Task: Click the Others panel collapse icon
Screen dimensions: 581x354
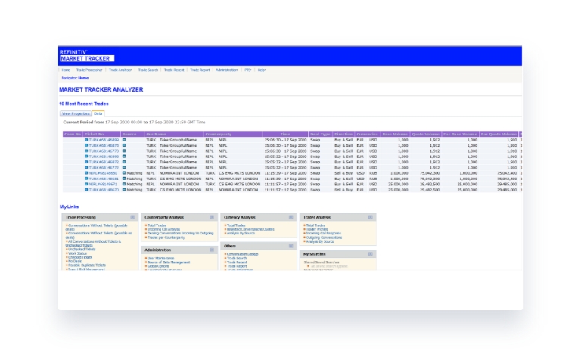Action: (x=291, y=246)
